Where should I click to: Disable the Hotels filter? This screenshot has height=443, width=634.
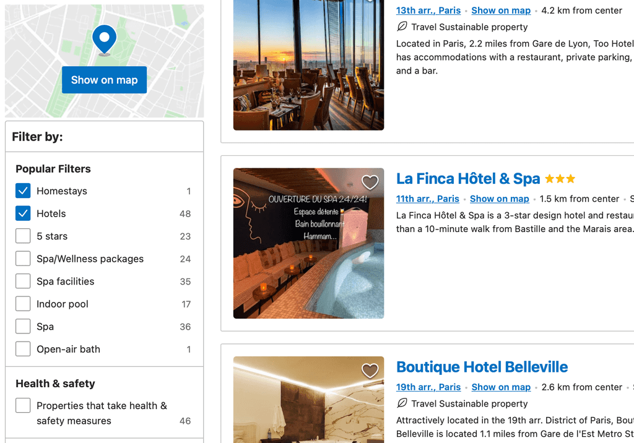[x=23, y=213]
